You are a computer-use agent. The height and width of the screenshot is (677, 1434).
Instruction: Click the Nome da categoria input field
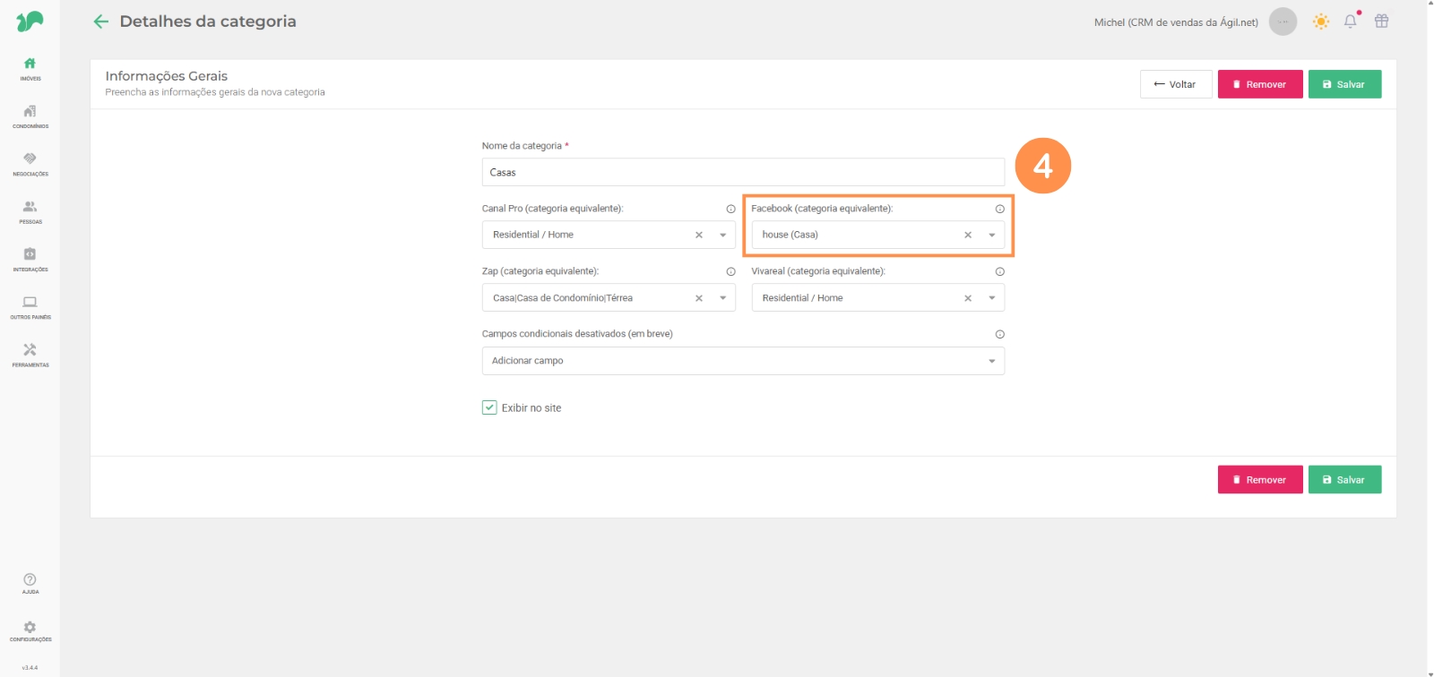tap(742, 172)
